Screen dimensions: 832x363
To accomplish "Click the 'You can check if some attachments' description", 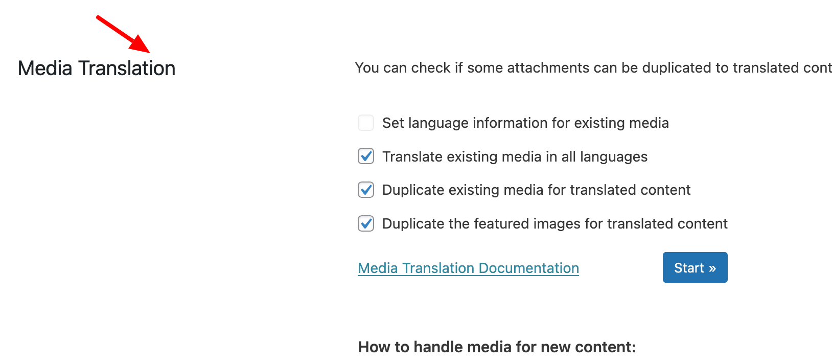I will pyautogui.click(x=593, y=67).
